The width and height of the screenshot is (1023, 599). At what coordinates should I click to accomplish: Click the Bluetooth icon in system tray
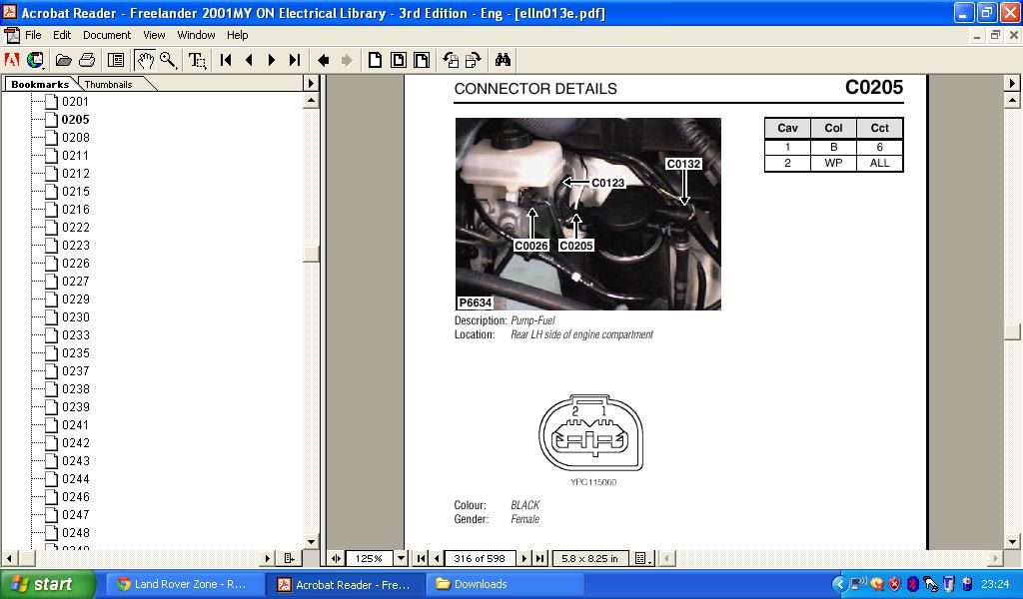click(913, 584)
